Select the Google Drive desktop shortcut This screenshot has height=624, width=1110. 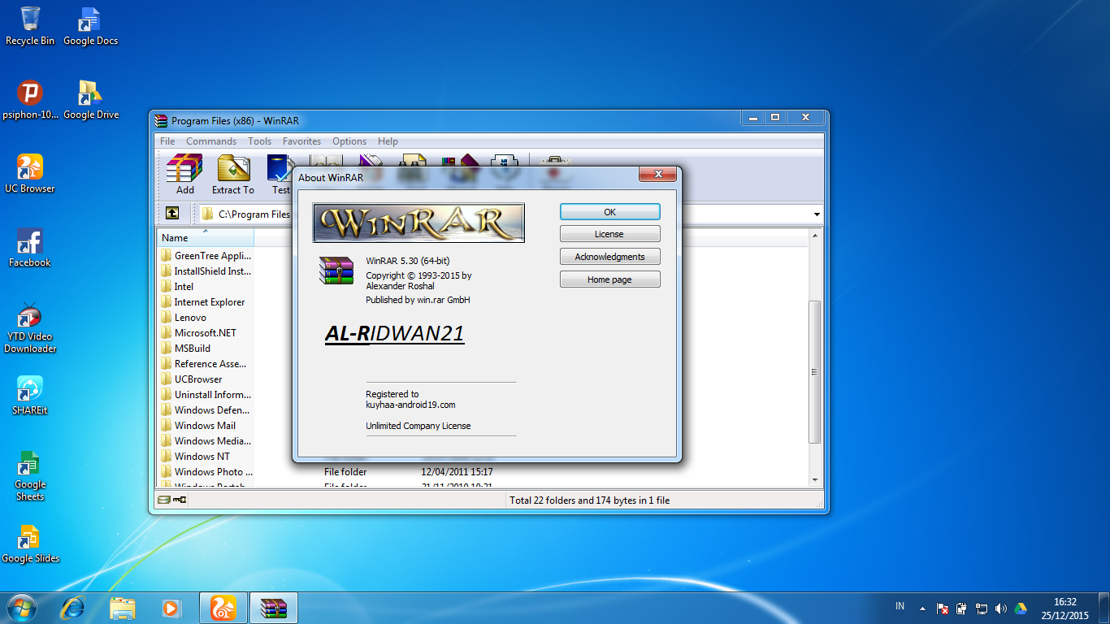point(90,100)
